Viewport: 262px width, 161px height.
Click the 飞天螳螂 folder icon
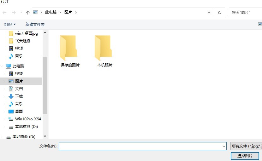click(x=11, y=41)
